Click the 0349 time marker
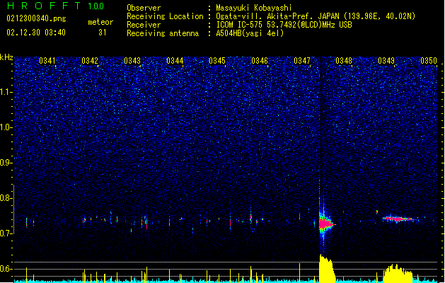This screenshot has width=445, height=283. 386,61
